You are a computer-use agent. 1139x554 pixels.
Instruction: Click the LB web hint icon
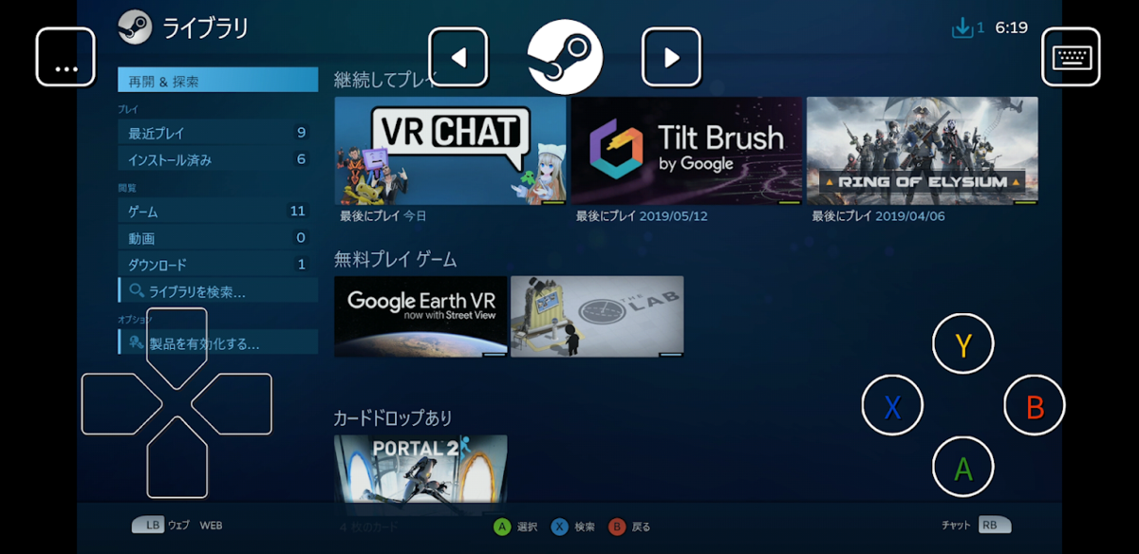click(x=147, y=525)
